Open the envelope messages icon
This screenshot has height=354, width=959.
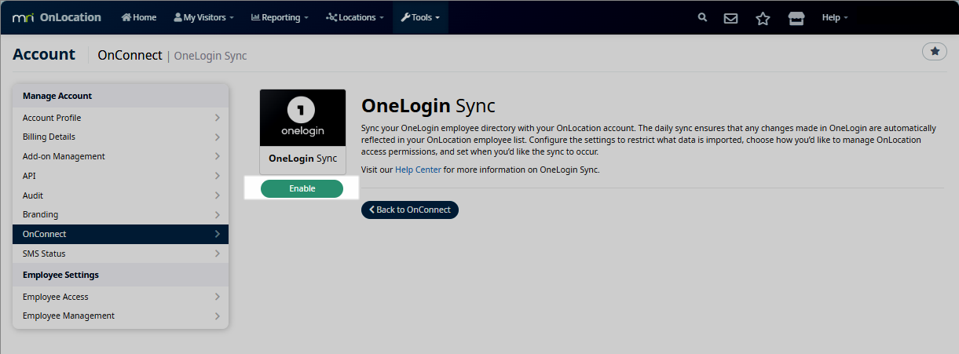tap(730, 18)
